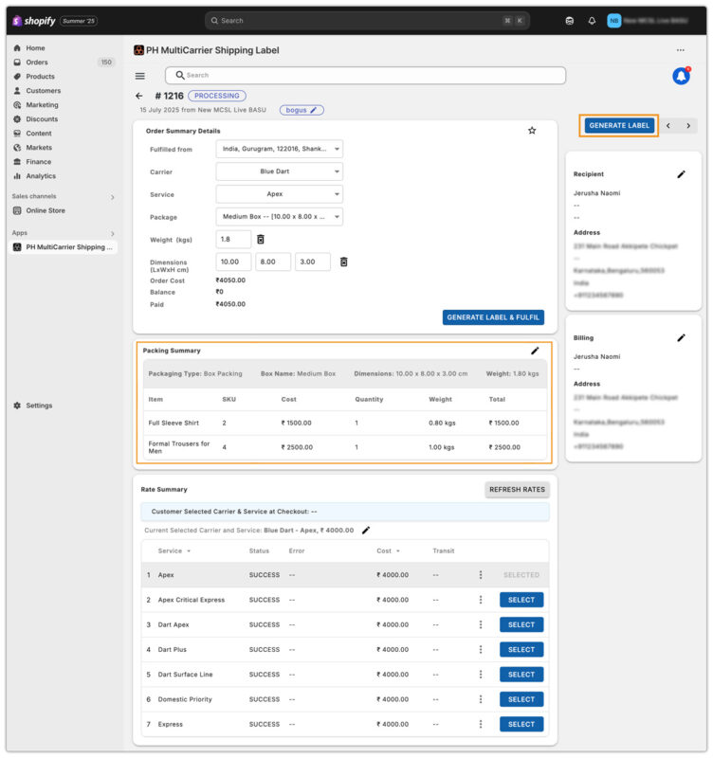The image size is (713, 758).
Task: Select the Express rate
Action: 521,724
